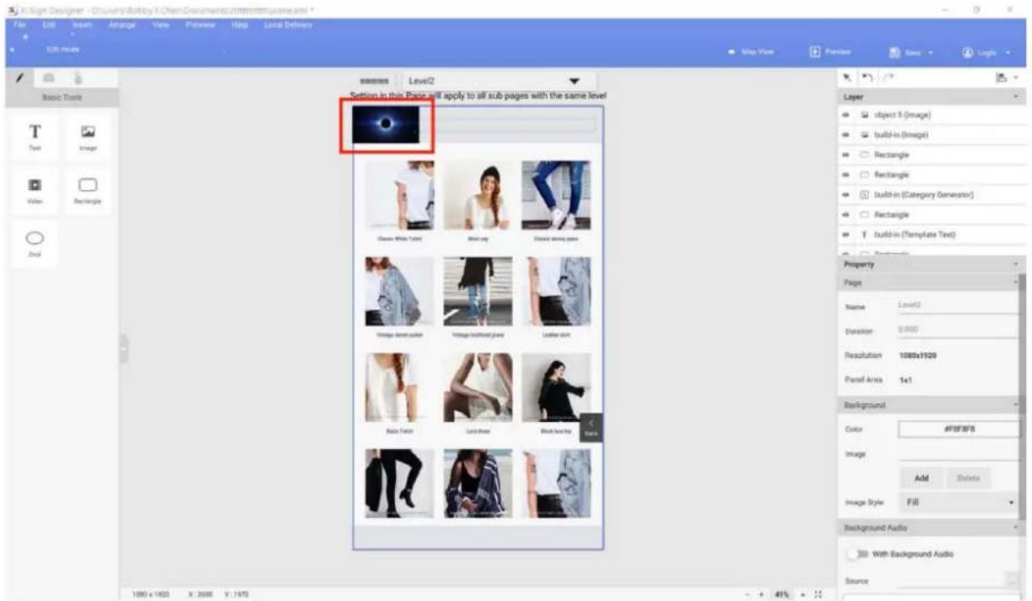Open the Edit menu

[50, 25]
